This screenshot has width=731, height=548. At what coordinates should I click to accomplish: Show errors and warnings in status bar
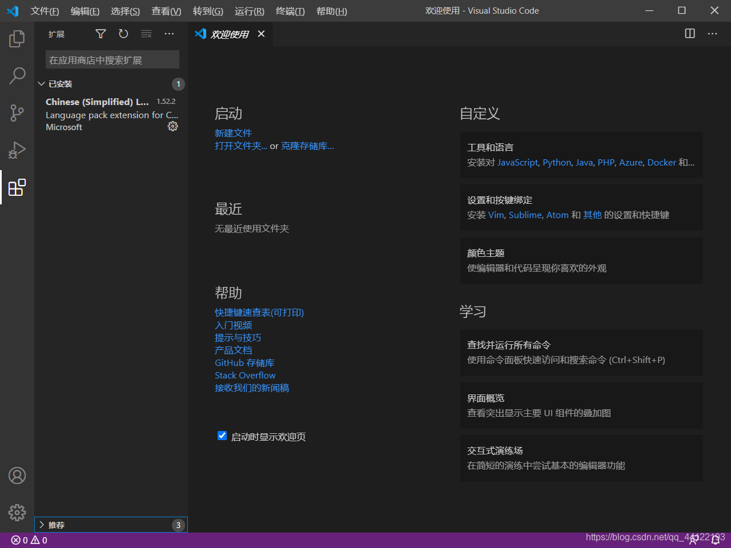point(29,540)
